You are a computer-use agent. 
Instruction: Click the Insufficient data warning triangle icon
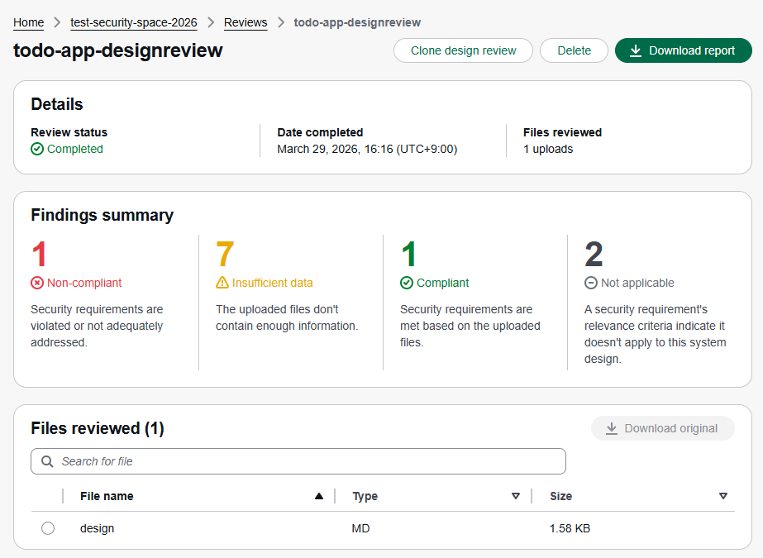click(x=222, y=283)
